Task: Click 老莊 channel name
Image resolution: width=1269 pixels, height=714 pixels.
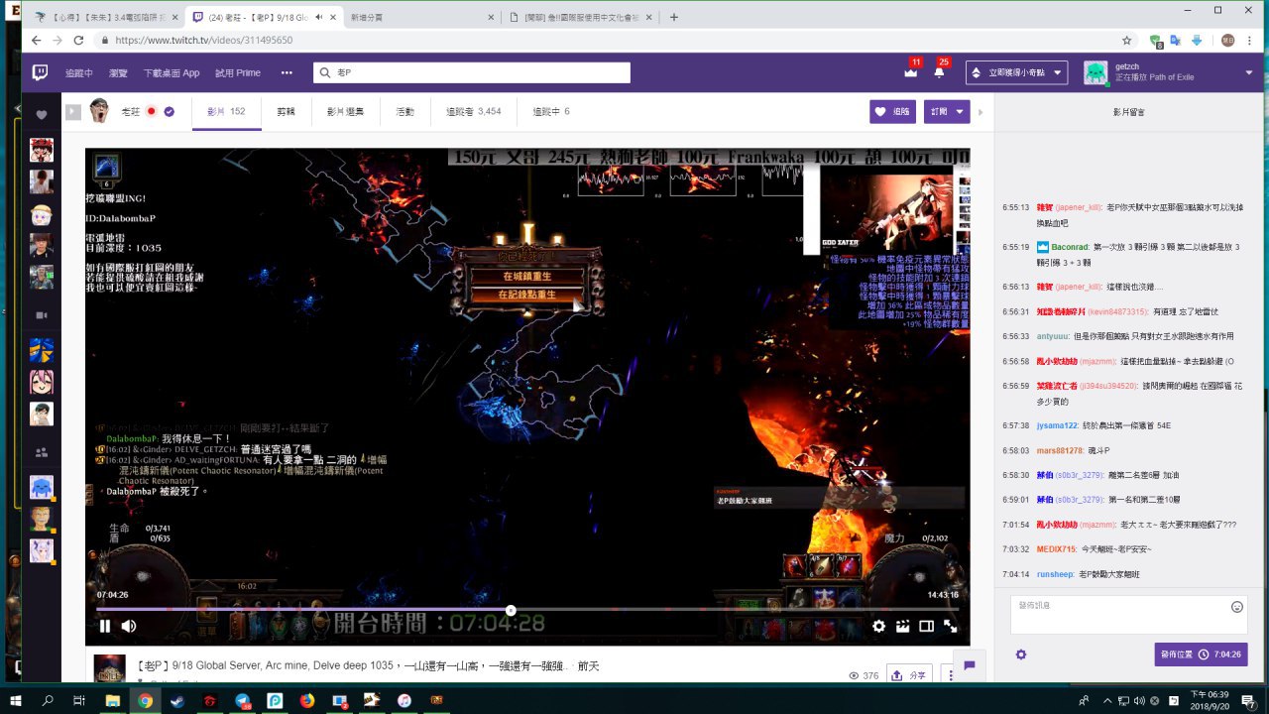Action: click(131, 112)
